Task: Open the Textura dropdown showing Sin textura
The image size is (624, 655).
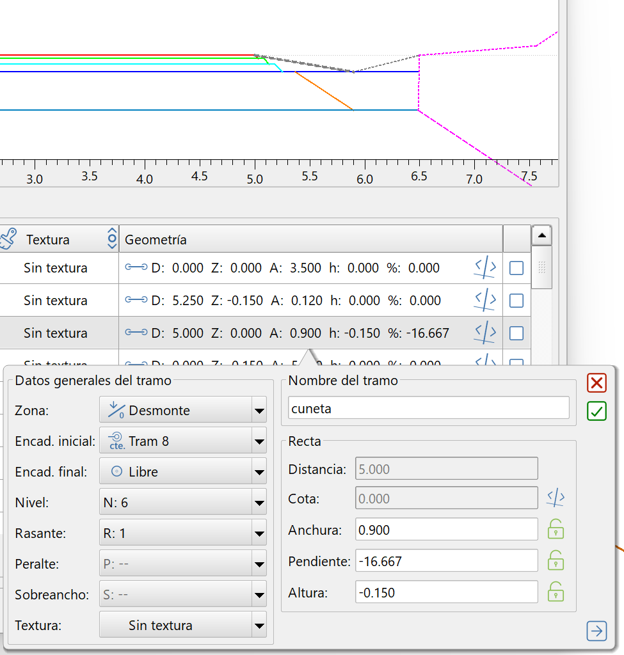Action: (182, 625)
